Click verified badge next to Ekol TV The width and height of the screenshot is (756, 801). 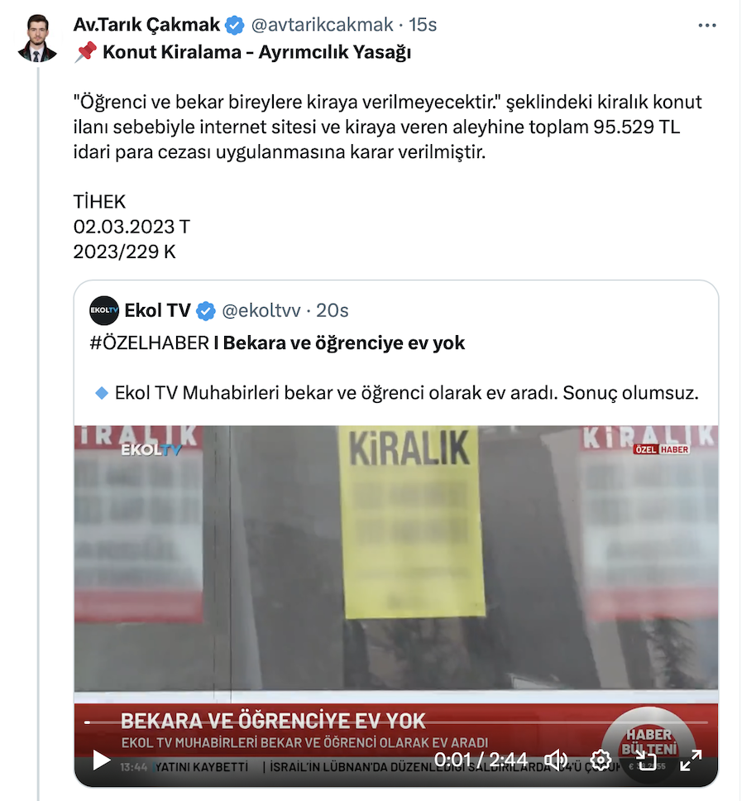pyautogui.click(x=206, y=310)
